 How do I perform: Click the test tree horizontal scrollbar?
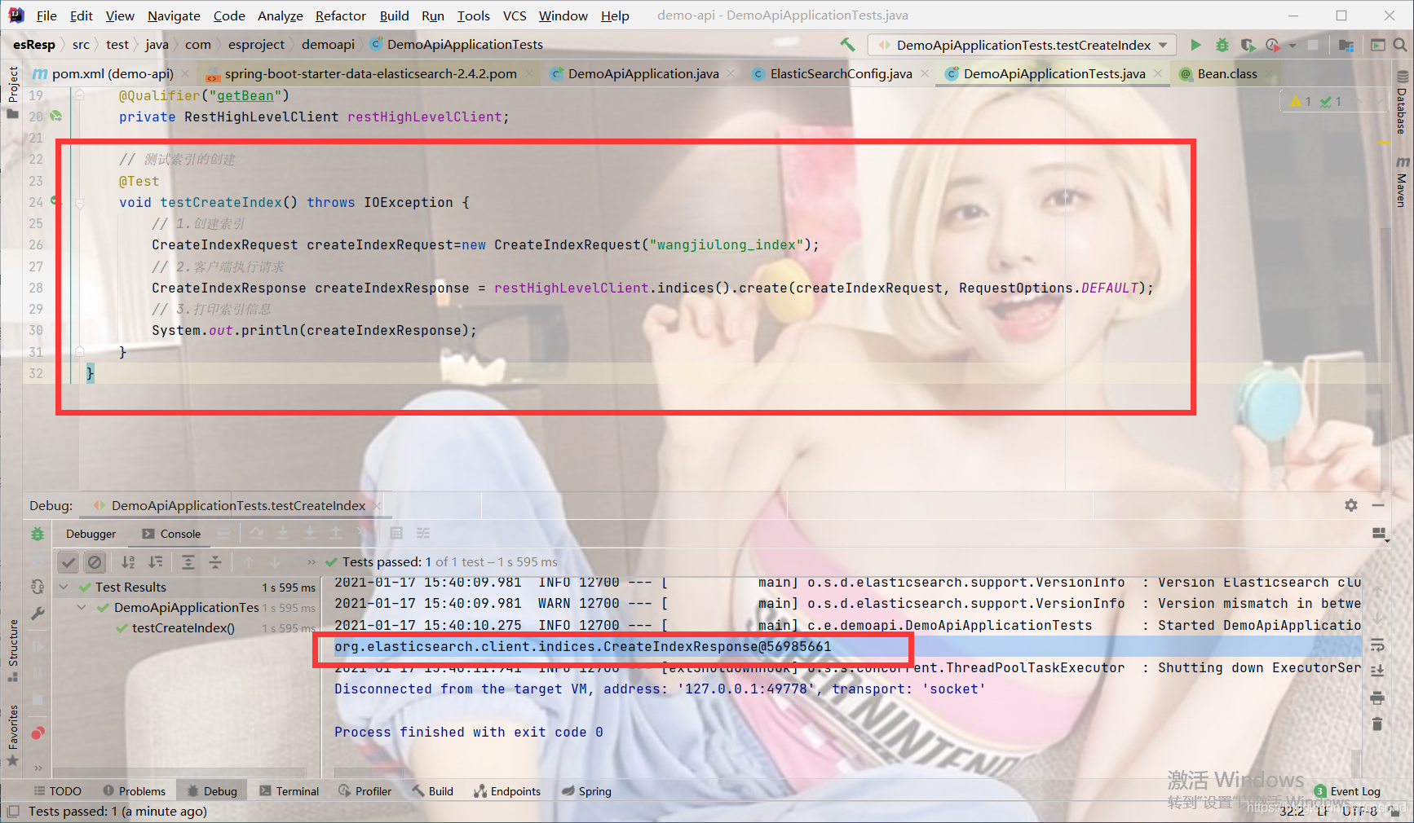pyautogui.click(x=179, y=771)
